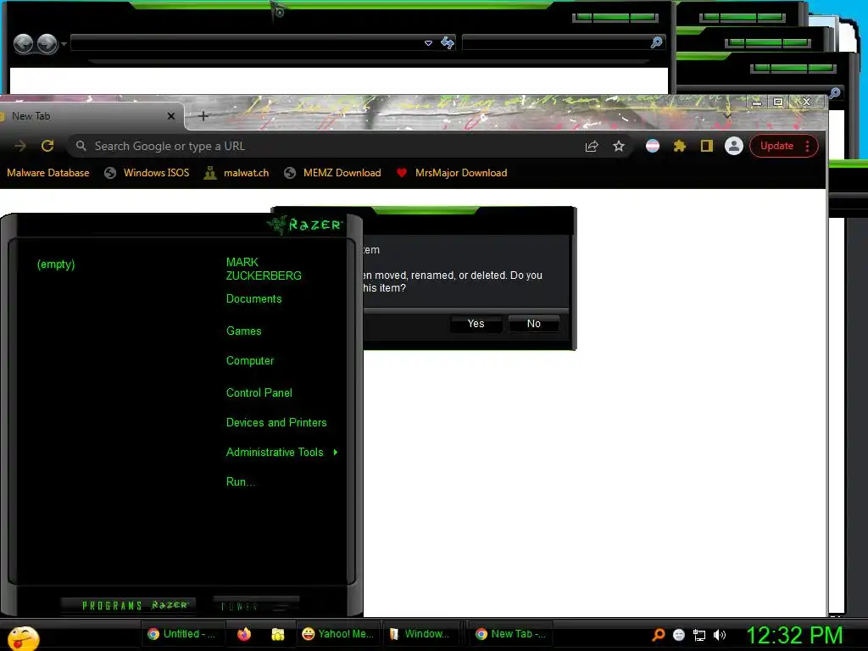
Task: Open Run... from the Start menu
Action: 241,482
